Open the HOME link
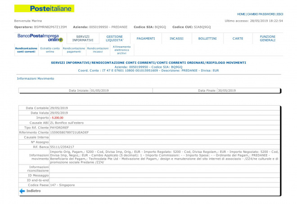The width and height of the screenshot is (297, 204). [241, 14]
